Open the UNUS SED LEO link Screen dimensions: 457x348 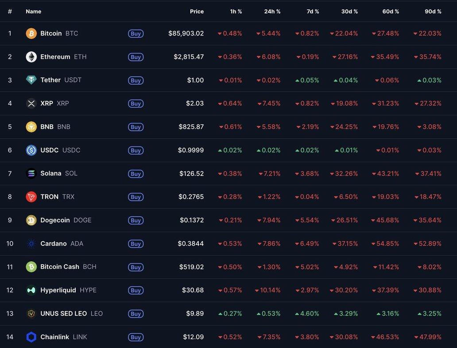tap(63, 313)
